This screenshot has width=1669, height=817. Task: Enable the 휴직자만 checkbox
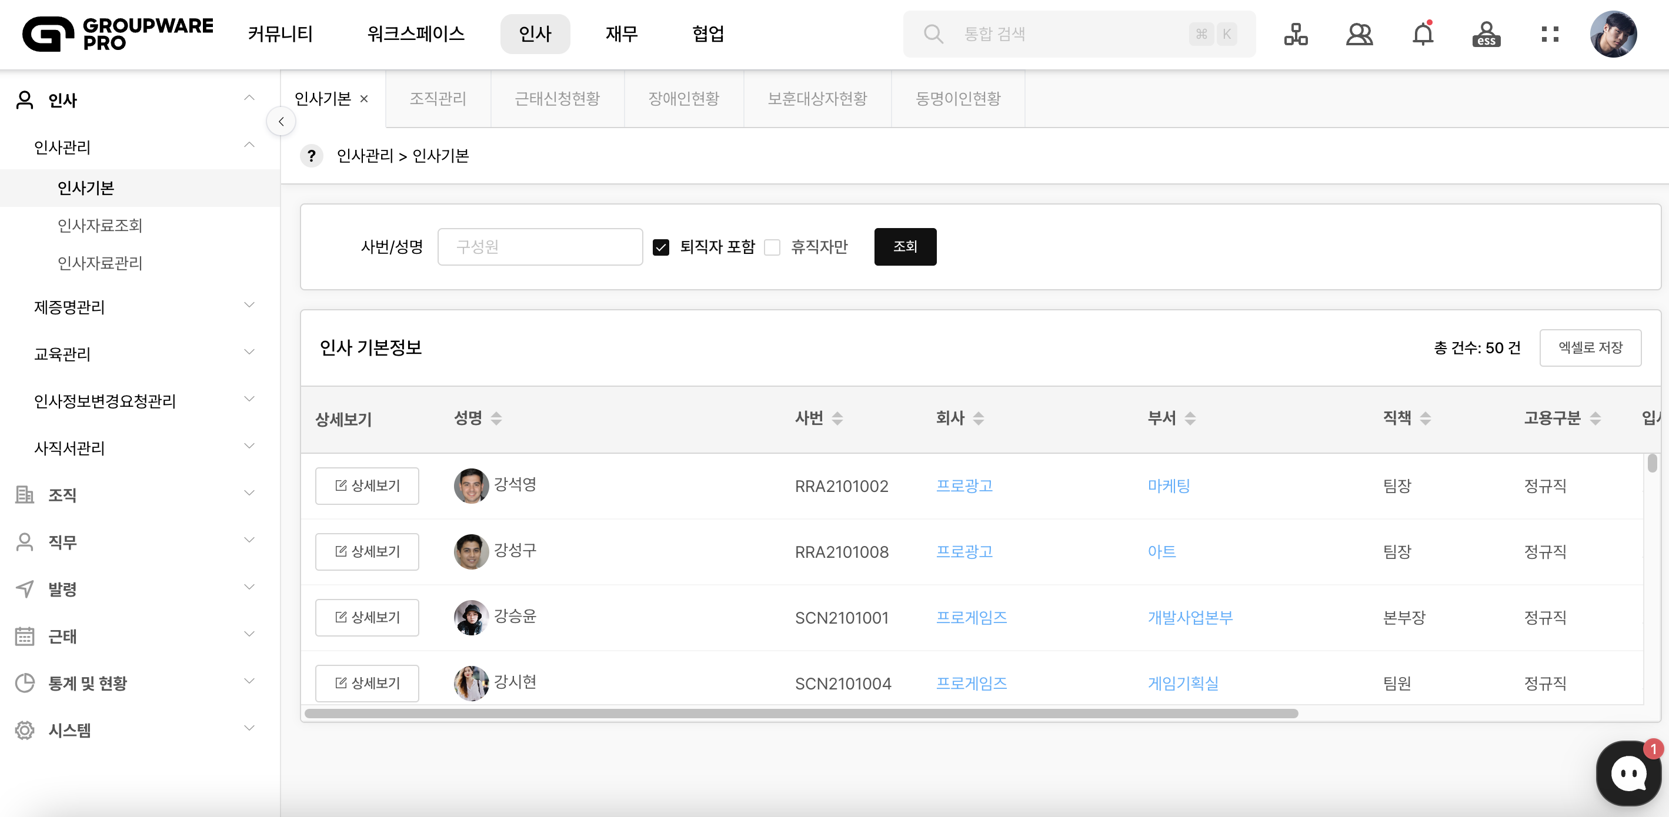[x=772, y=247]
